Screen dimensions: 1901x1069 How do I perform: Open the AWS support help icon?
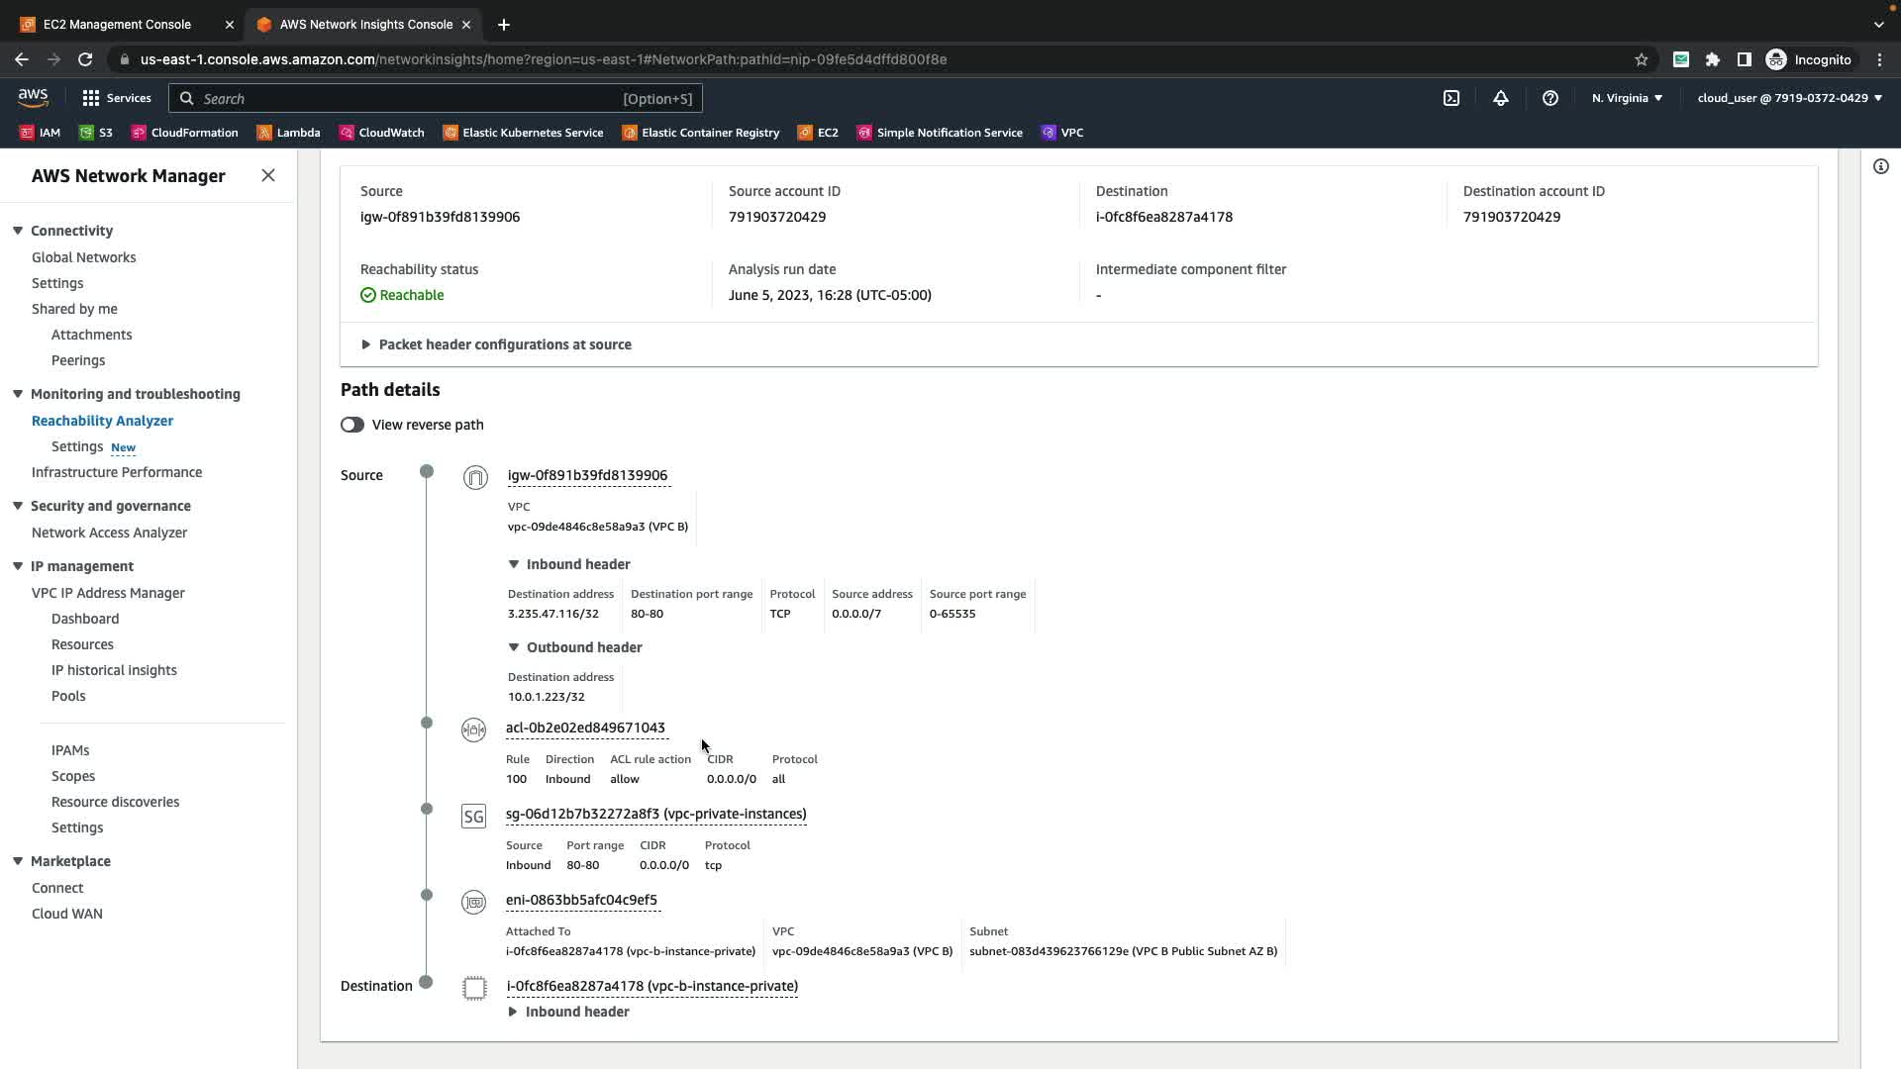[1550, 98]
